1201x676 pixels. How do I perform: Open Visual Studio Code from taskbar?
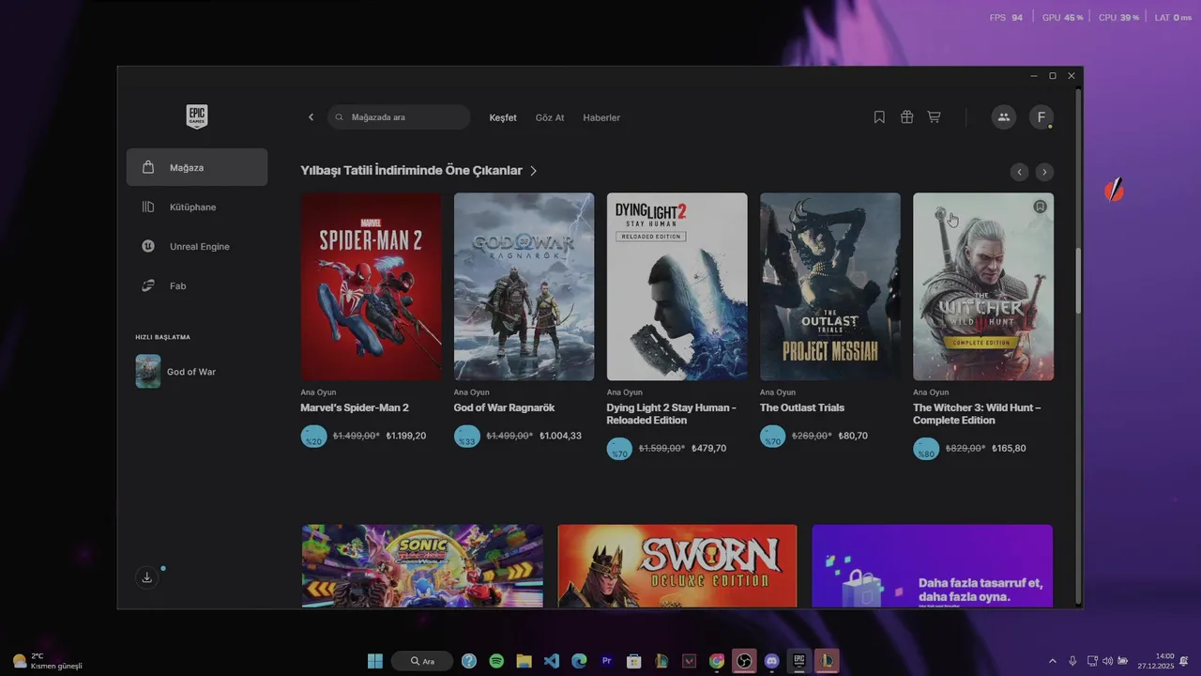coord(552,661)
